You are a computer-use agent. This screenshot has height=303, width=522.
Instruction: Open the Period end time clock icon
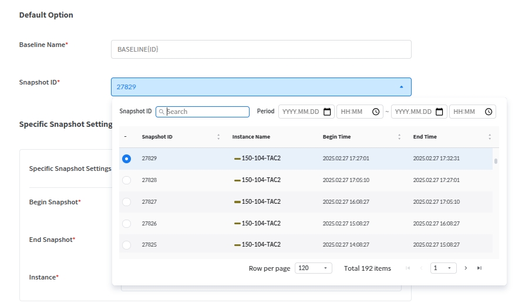pos(489,112)
